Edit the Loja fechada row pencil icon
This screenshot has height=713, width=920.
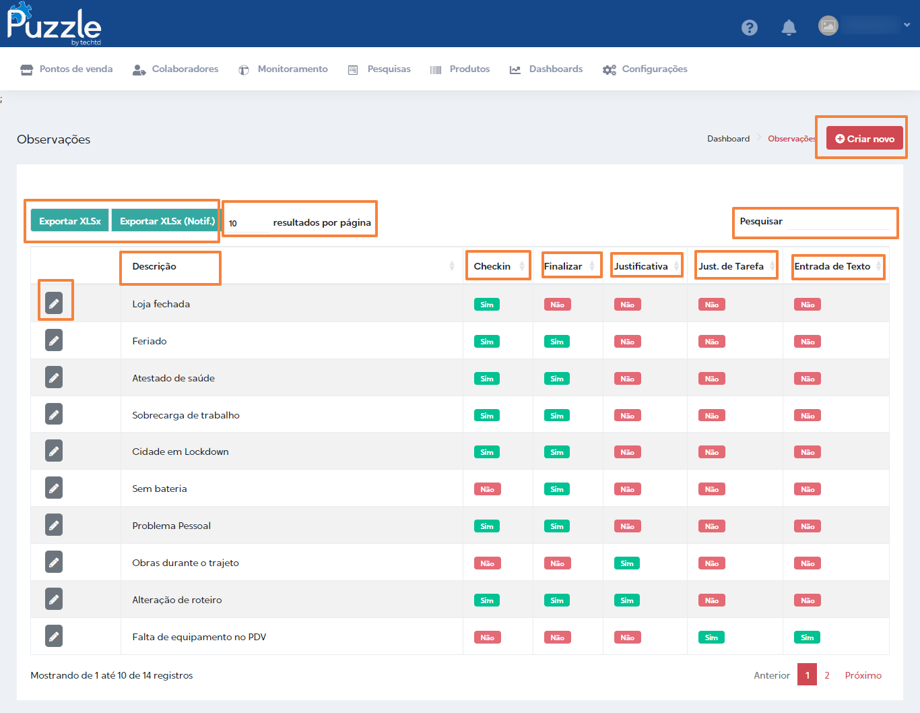click(54, 304)
